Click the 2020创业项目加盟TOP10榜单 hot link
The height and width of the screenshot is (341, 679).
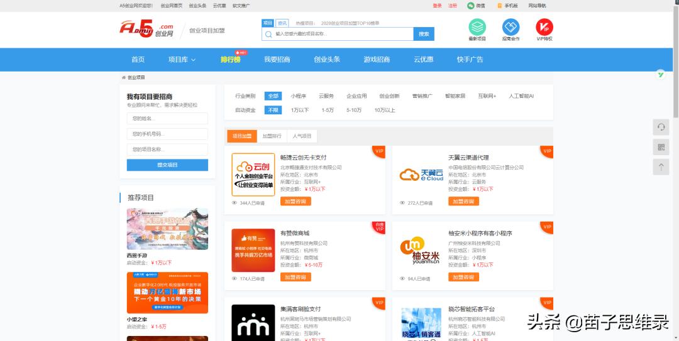(350, 23)
